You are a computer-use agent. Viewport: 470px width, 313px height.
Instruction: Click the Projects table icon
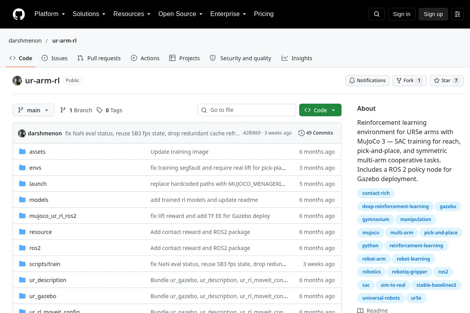tap(172, 58)
